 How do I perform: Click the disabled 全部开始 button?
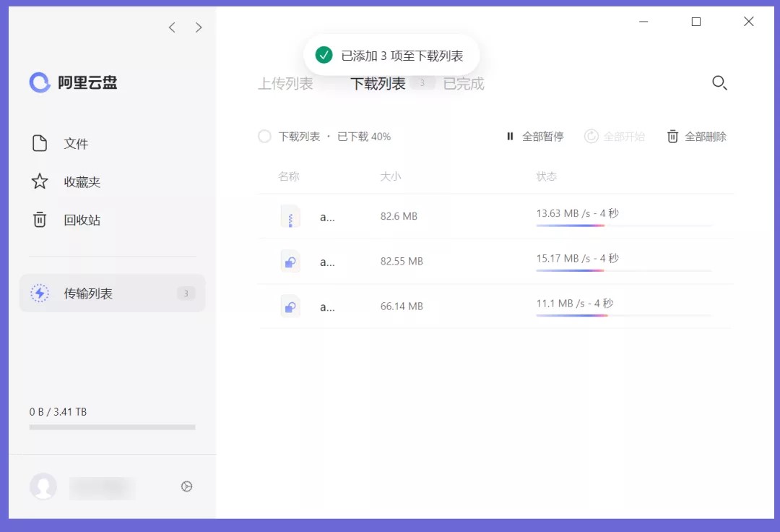615,136
